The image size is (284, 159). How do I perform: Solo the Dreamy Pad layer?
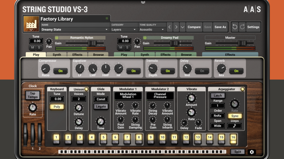coord(127,47)
